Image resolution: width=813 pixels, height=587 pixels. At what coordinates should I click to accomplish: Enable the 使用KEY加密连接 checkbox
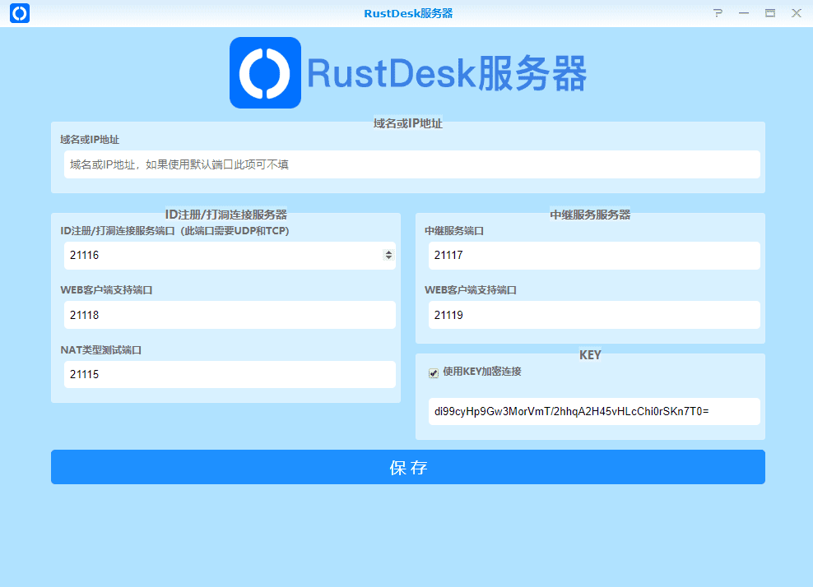click(x=433, y=372)
